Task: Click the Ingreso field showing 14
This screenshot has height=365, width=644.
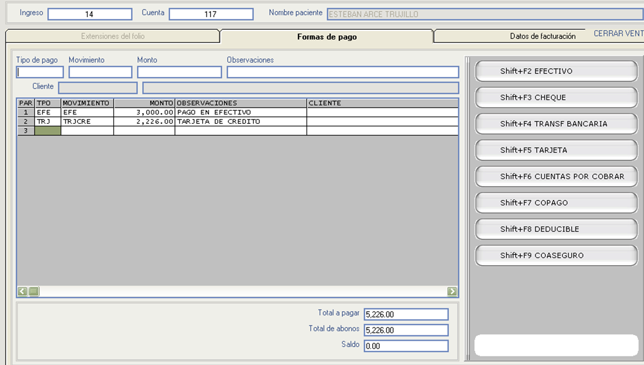Action: coord(90,14)
